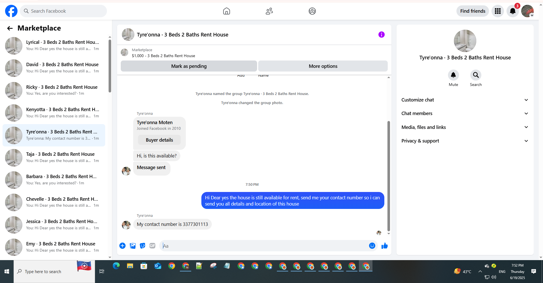The image size is (543, 283).
Task: Click the message 'My contact number is 3377301113'
Action: [172, 224]
